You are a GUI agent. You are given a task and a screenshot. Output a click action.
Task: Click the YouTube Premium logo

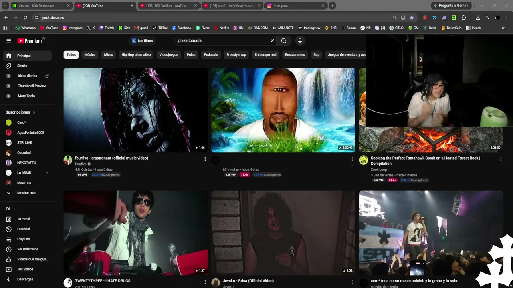30,41
